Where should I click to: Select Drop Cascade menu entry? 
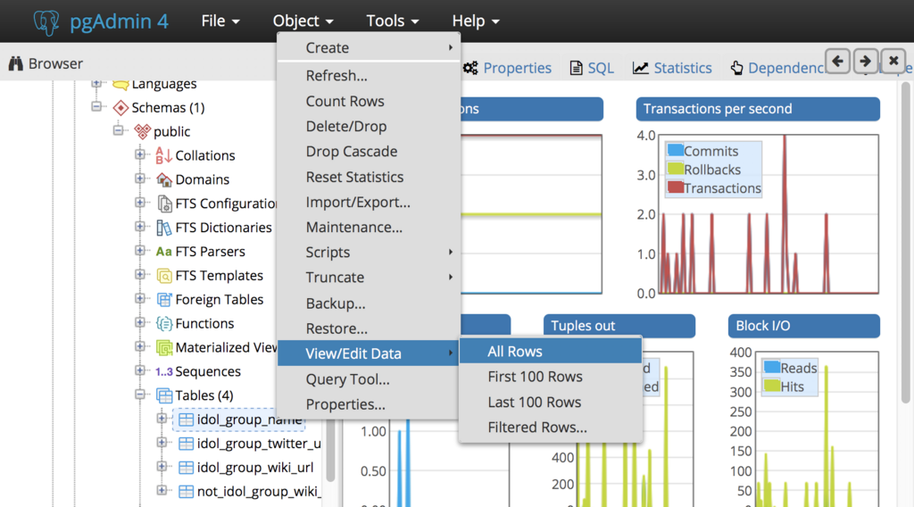tap(369, 152)
